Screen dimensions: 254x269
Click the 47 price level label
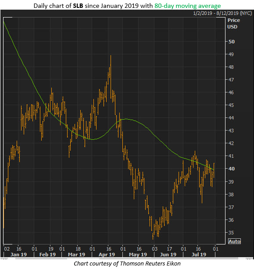pyautogui.click(x=231, y=80)
